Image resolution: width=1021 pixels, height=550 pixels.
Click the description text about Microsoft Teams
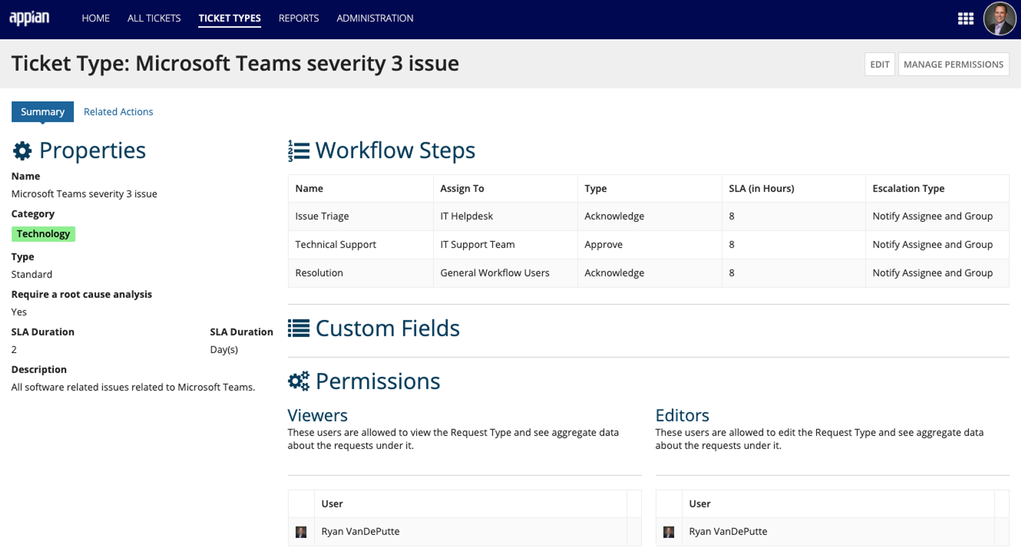click(133, 387)
